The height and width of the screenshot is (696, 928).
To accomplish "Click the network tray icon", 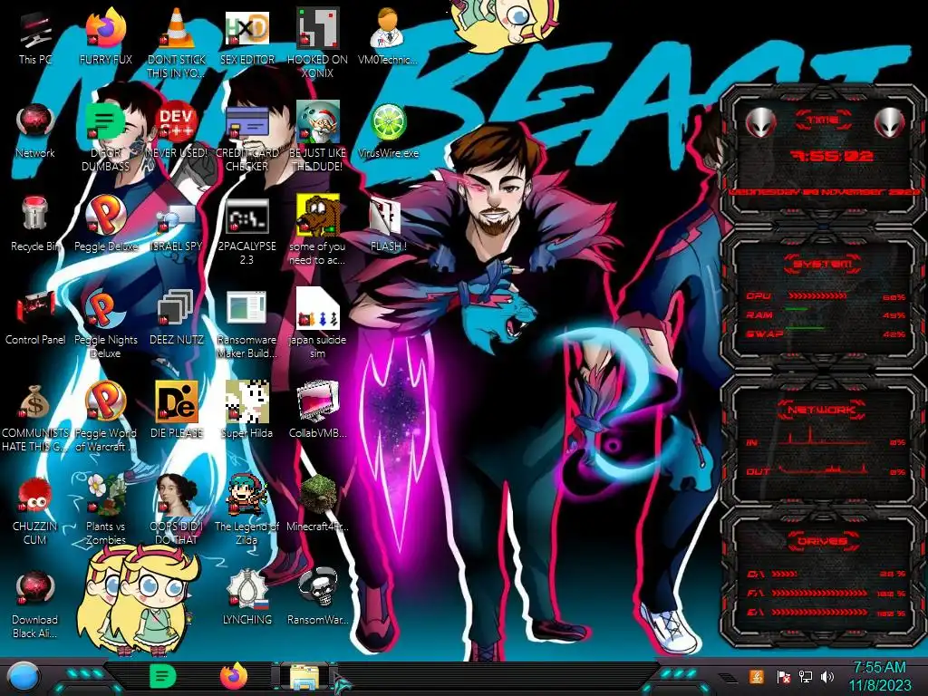I will click(x=805, y=676).
